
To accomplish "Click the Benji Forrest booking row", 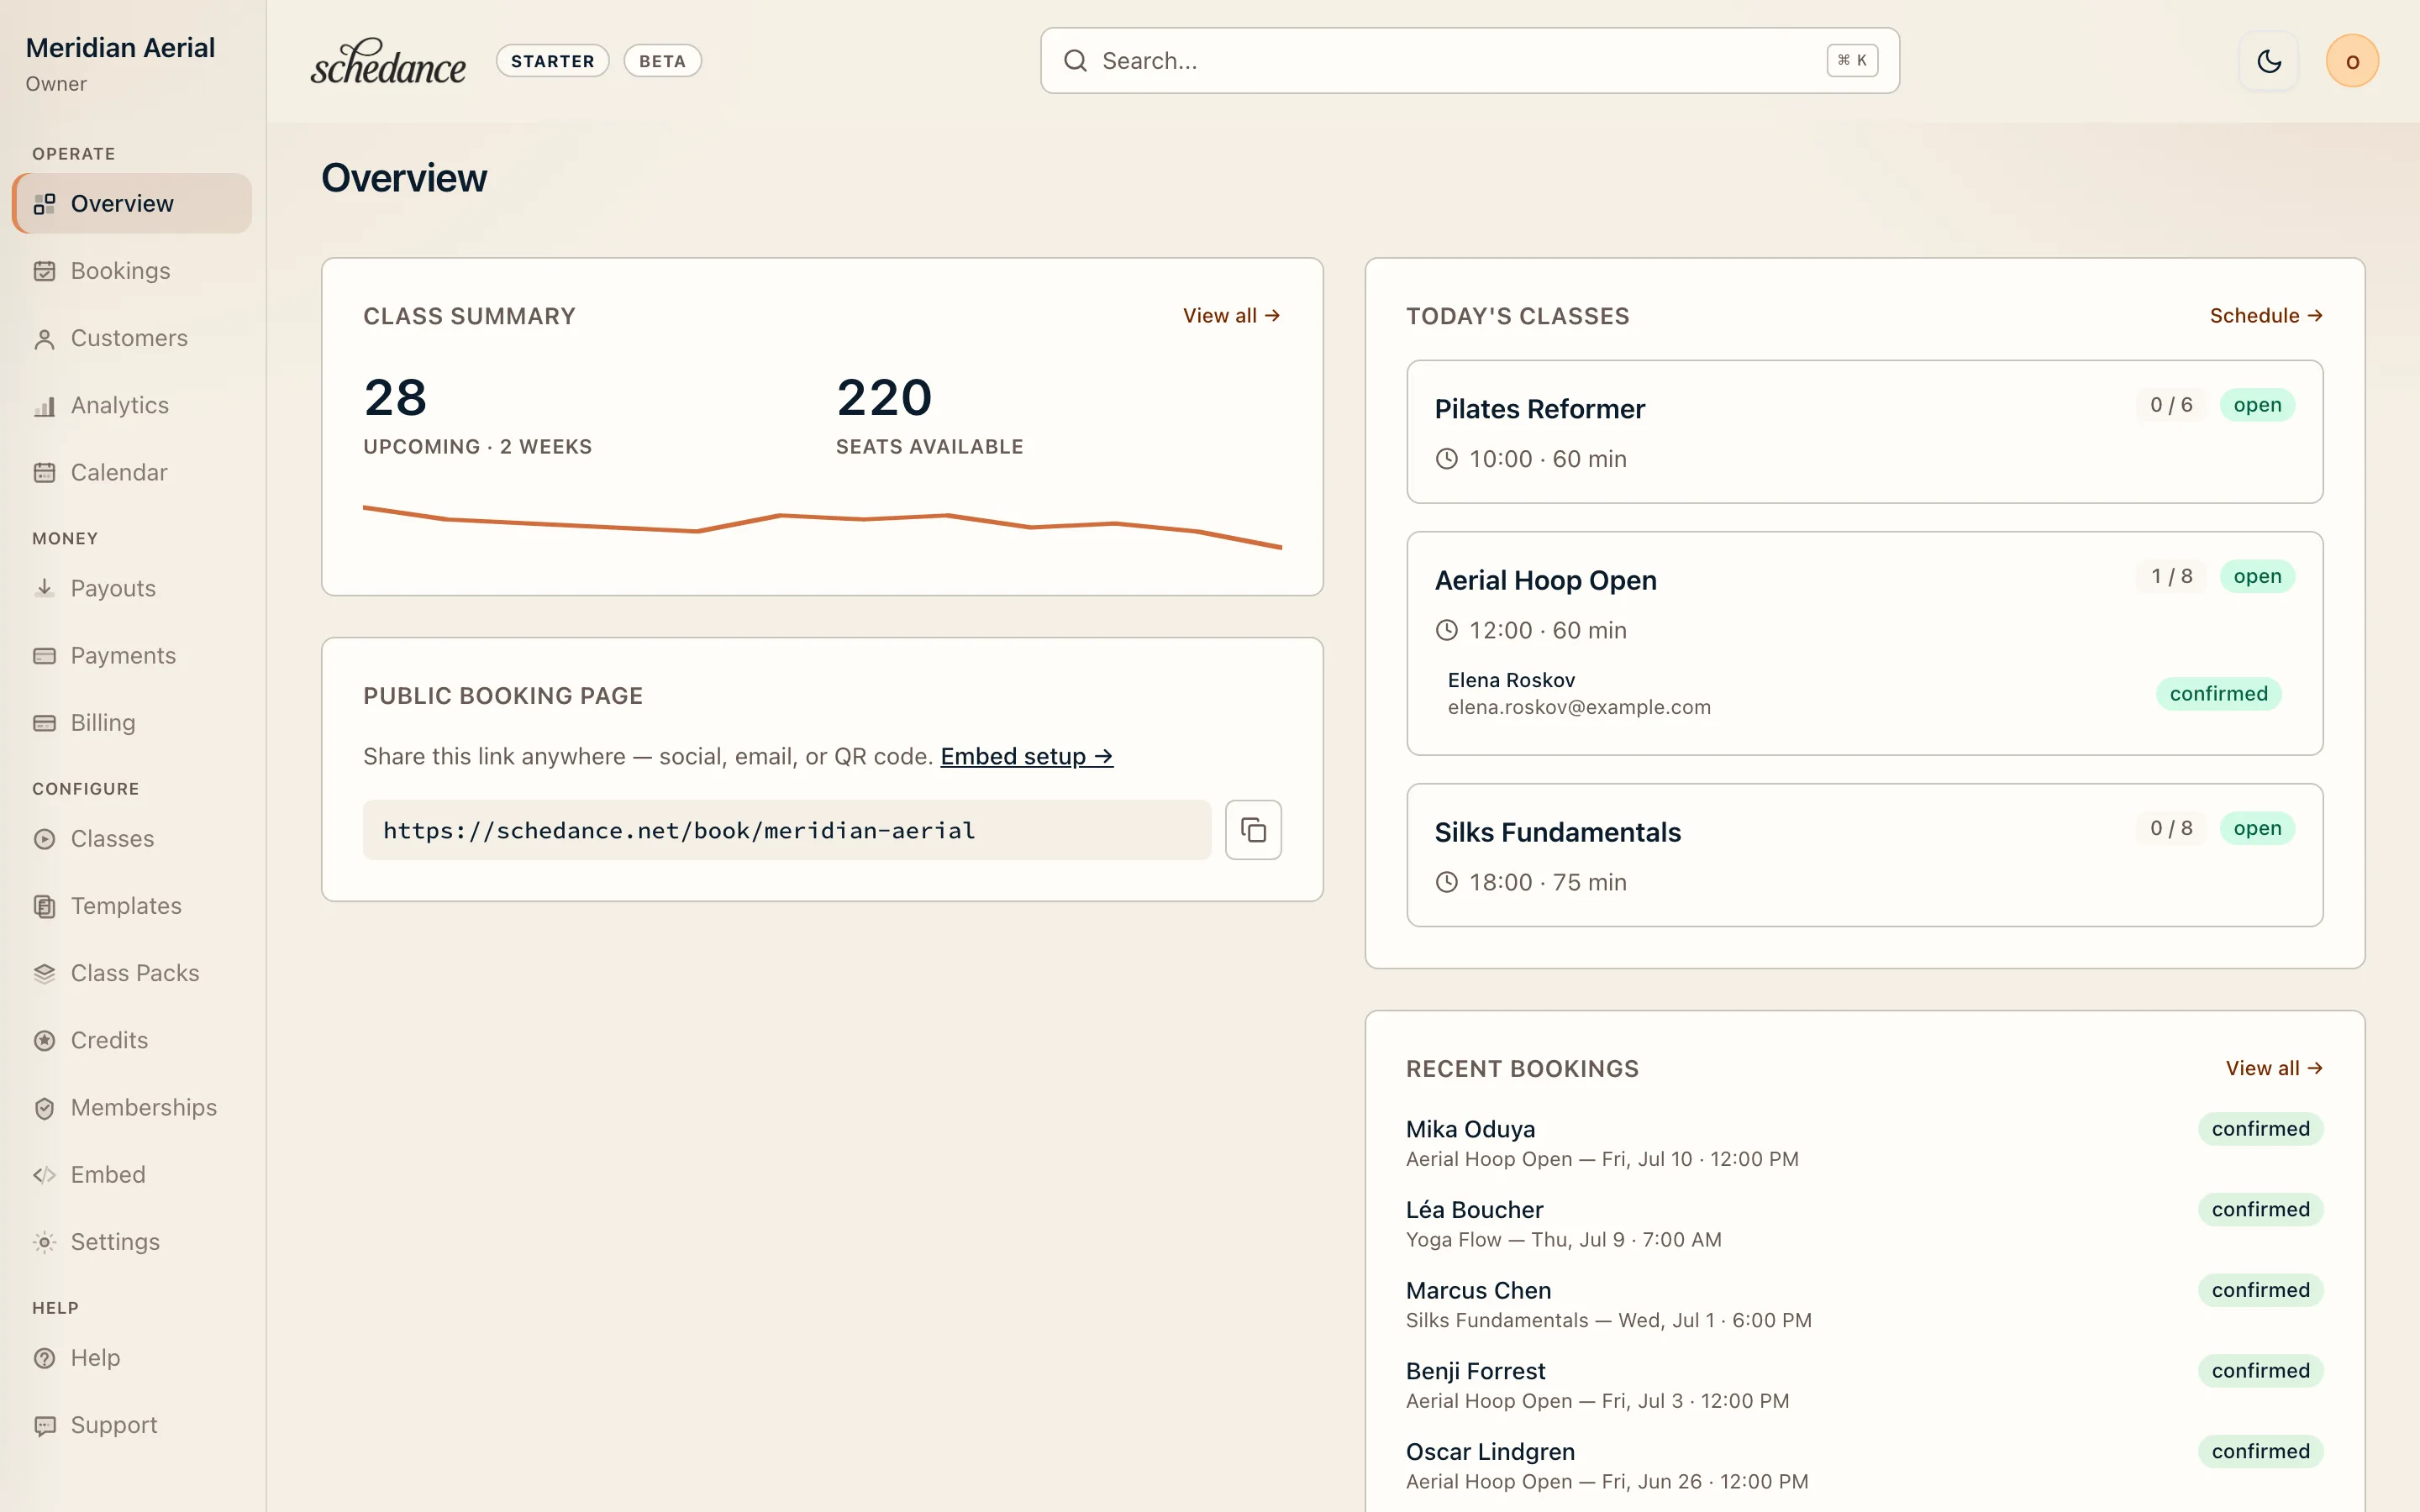I will click(x=1864, y=1385).
